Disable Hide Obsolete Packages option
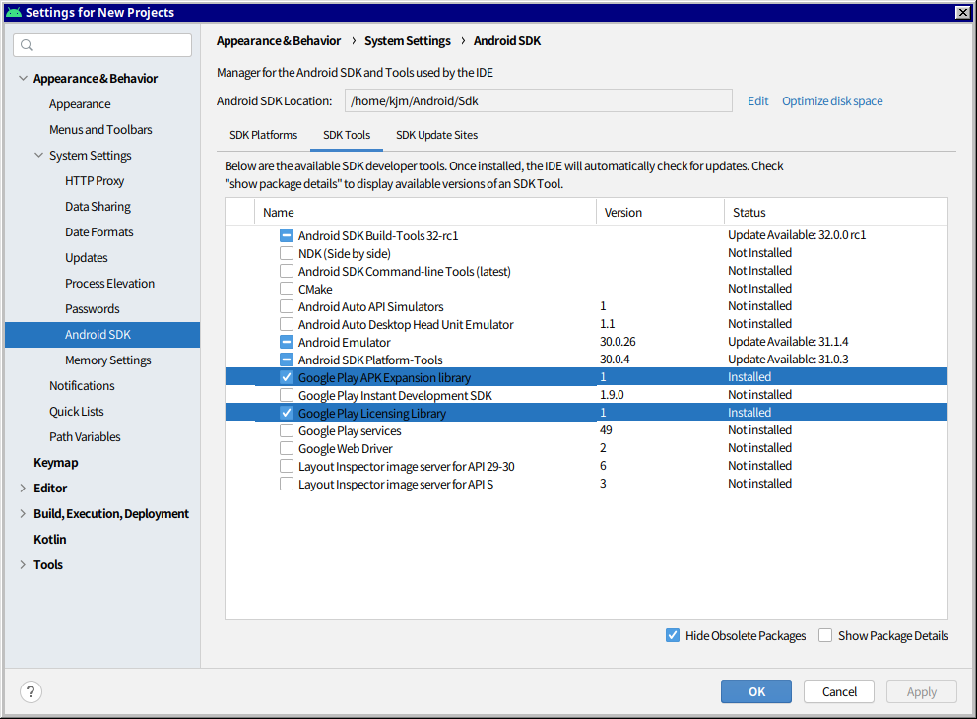 [x=673, y=635]
